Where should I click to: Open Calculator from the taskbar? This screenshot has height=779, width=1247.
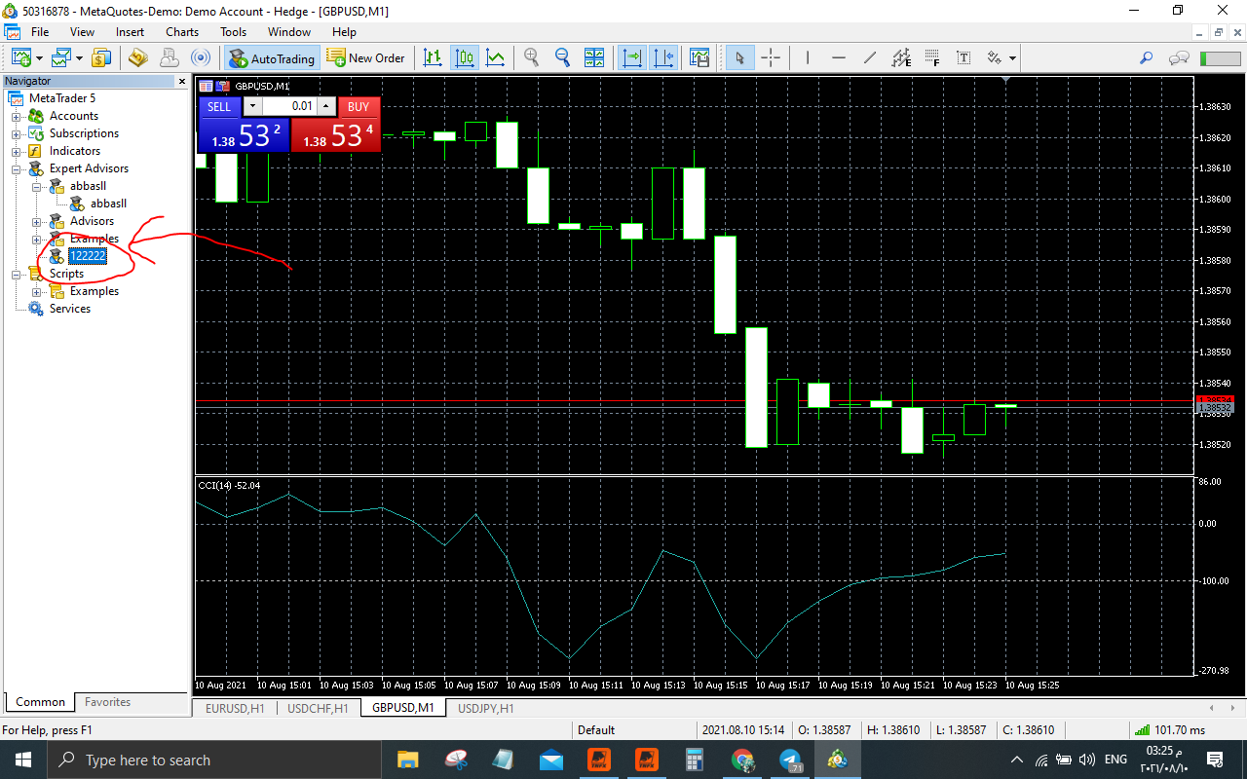pyautogui.click(x=695, y=760)
